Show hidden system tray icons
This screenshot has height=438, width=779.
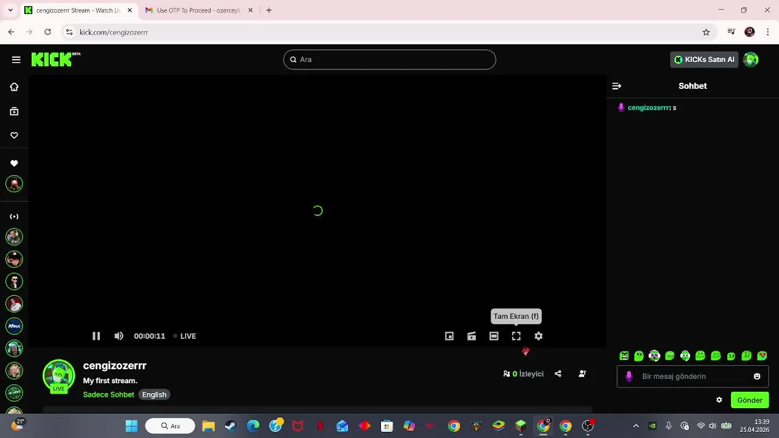point(636,426)
